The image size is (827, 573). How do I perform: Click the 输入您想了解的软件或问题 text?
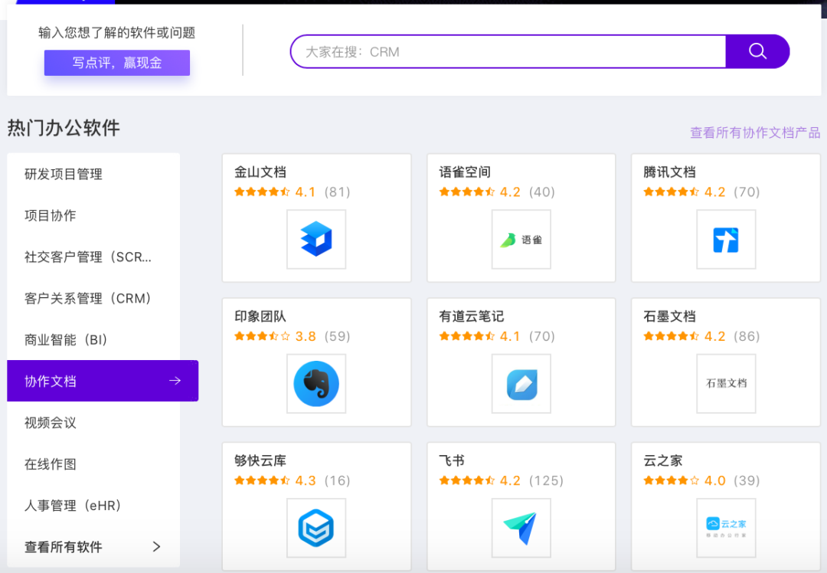tap(117, 33)
